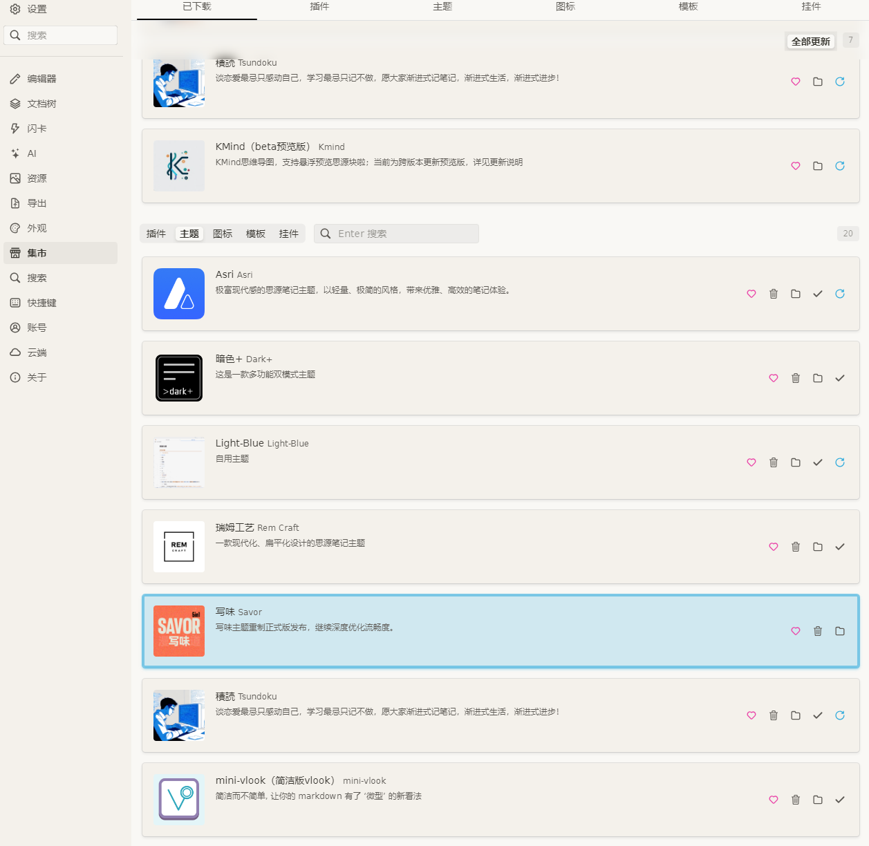
Task: Update the KMind plugin
Action: [x=840, y=166]
